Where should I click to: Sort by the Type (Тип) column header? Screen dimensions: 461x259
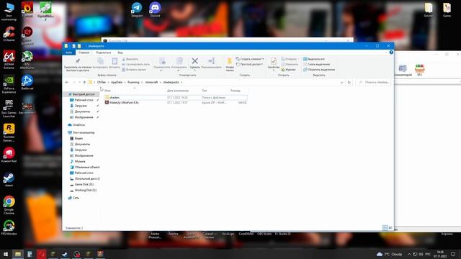(205, 91)
